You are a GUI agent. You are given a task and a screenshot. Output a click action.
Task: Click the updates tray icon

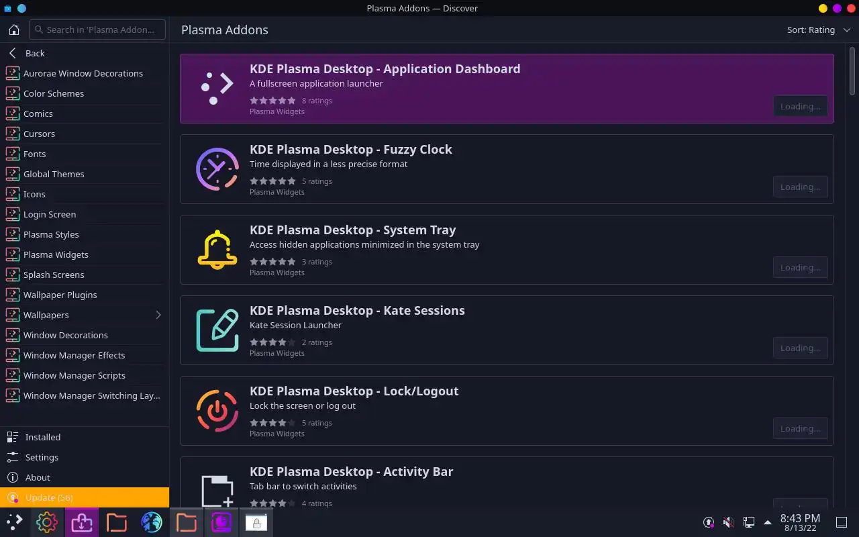point(709,522)
